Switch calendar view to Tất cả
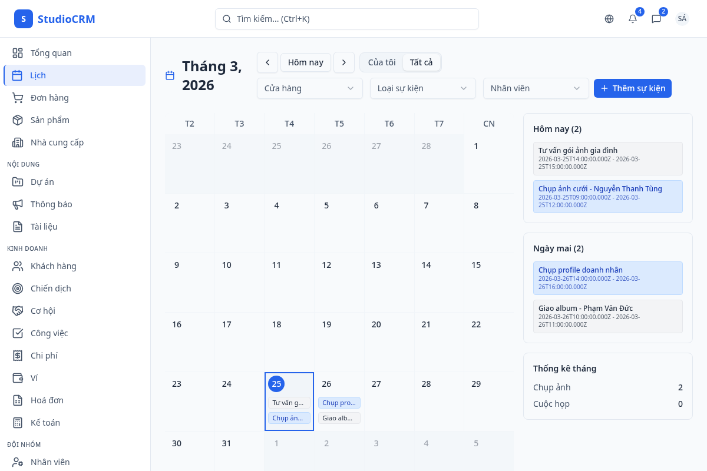 (x=421, y=62)
